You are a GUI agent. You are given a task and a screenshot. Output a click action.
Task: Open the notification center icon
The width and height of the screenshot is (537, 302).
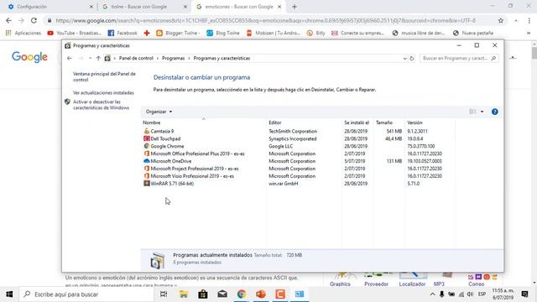[x=524, y=294]
